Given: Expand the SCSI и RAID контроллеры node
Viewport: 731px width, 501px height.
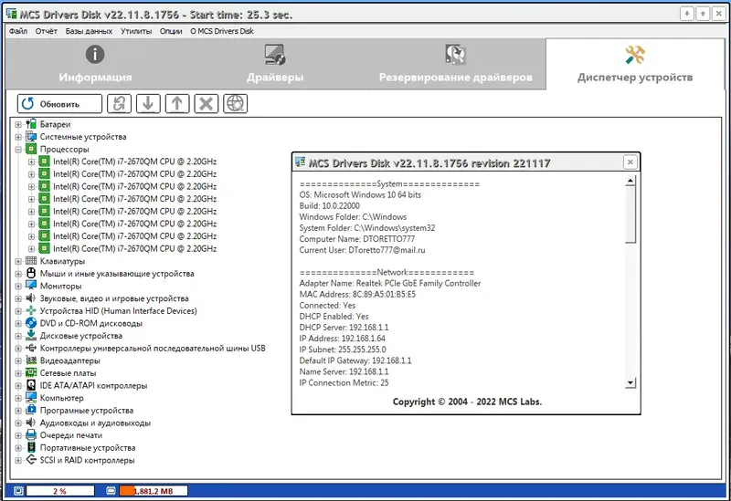Looking at the screenshot, I should click(x=18, y=461).
